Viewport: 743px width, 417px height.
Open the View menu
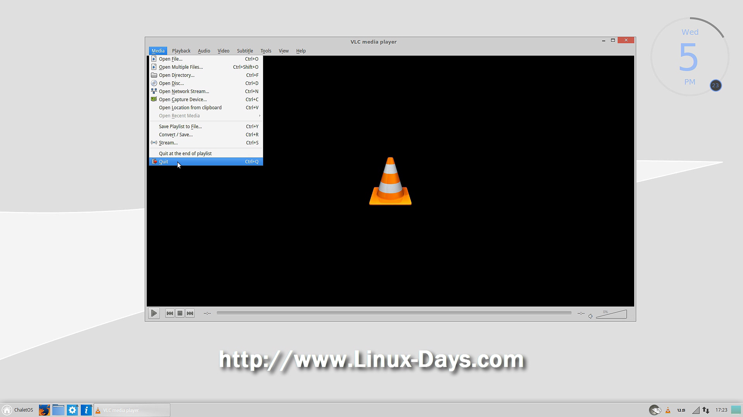pos(284,51)
